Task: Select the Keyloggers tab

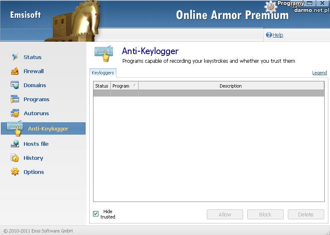Action: 103,73
